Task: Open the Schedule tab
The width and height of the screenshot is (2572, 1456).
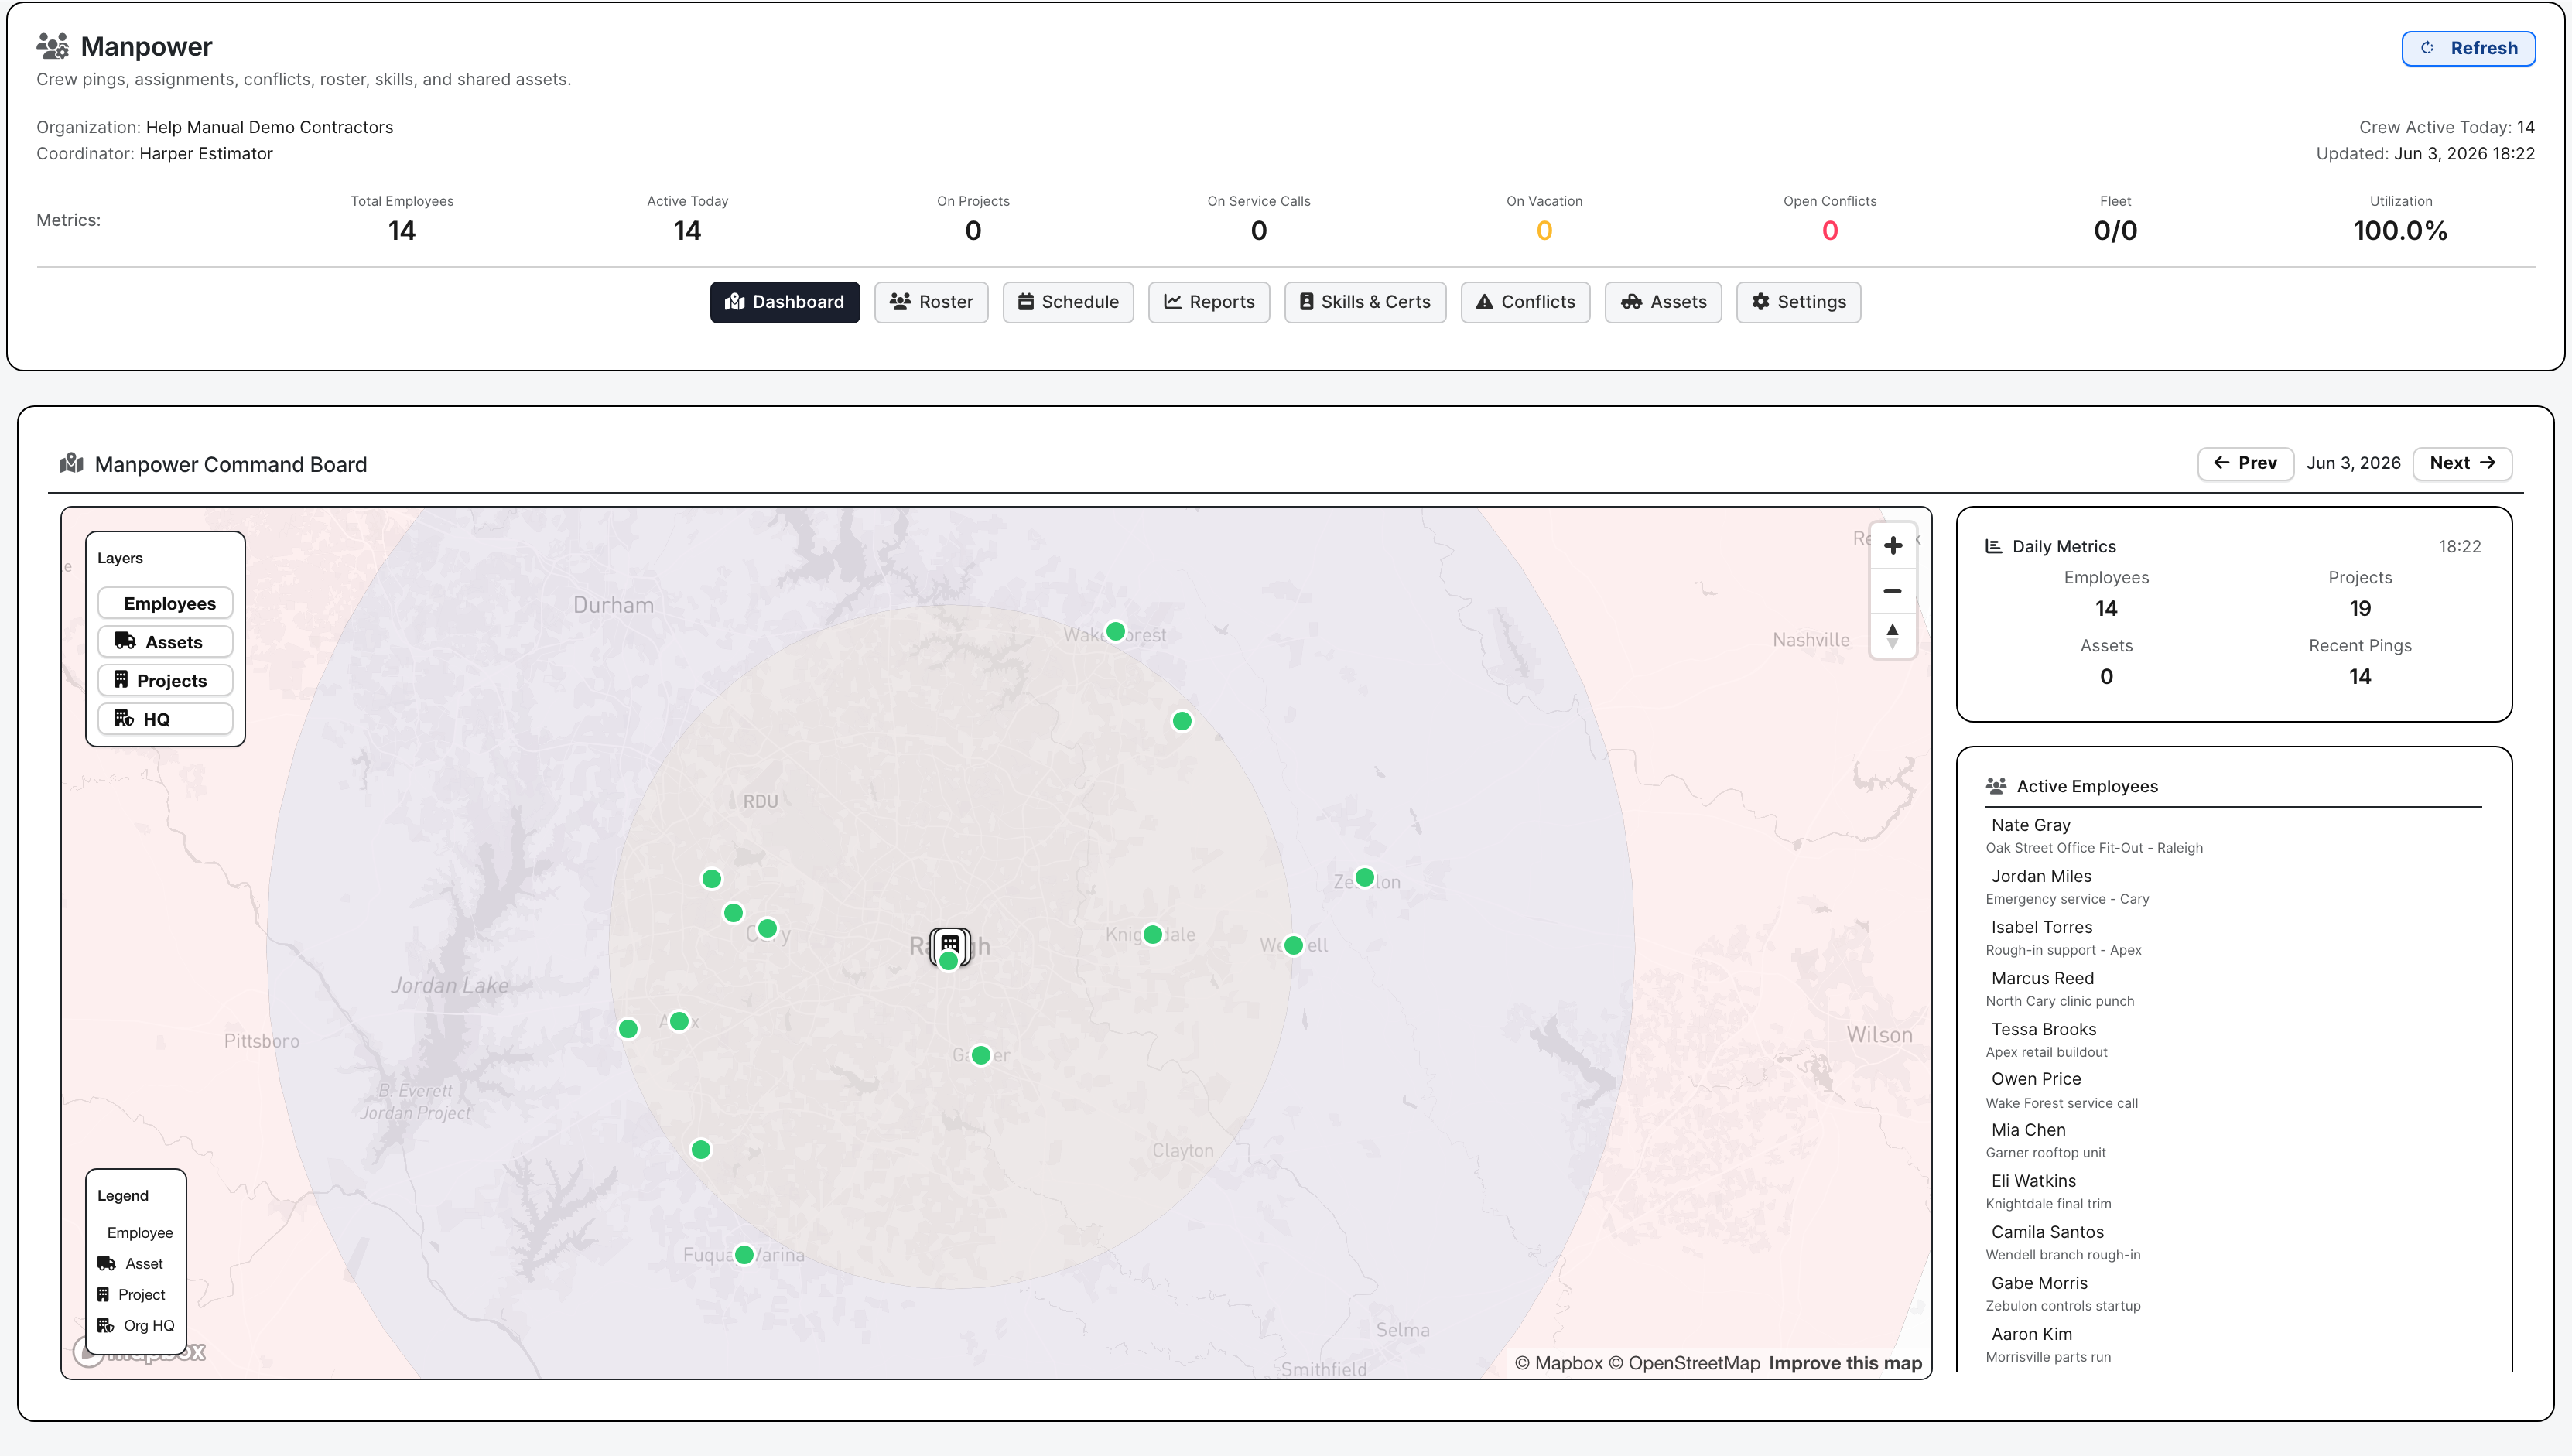Action: coord(1068,302)
